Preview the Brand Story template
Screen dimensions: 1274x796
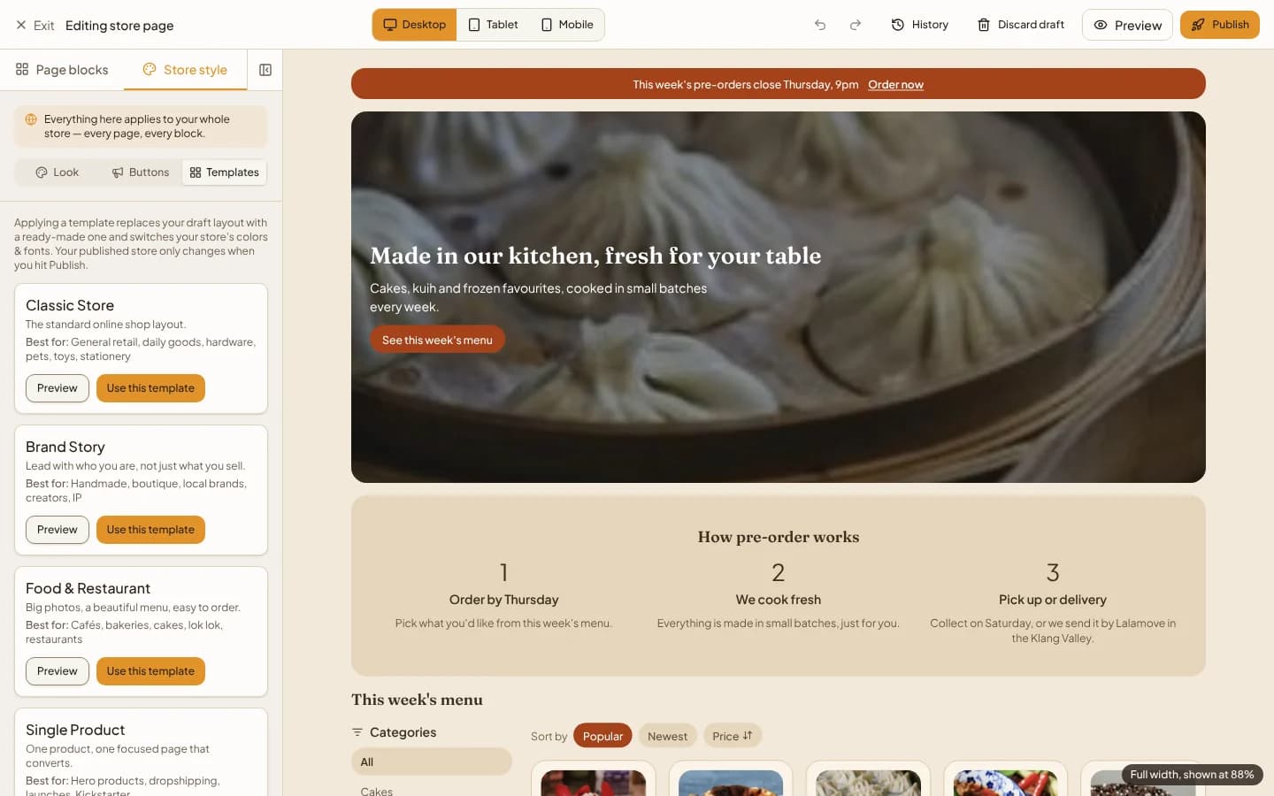pyautogui.click(x=58, y=530)
